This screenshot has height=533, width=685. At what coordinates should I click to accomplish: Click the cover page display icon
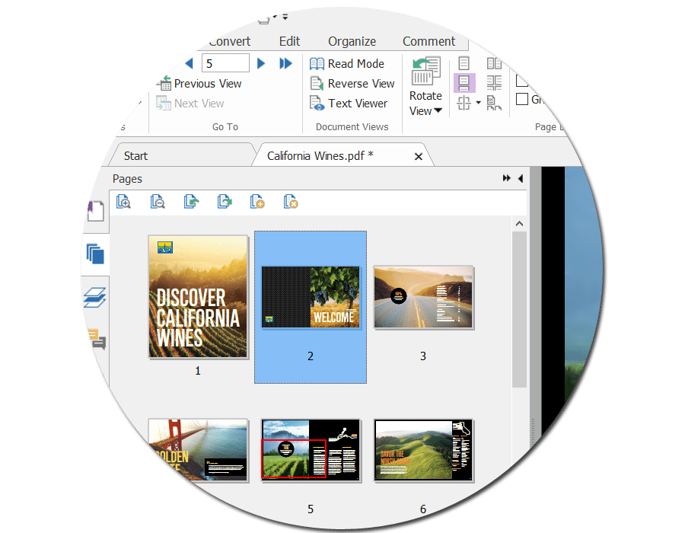pos(494,103)
